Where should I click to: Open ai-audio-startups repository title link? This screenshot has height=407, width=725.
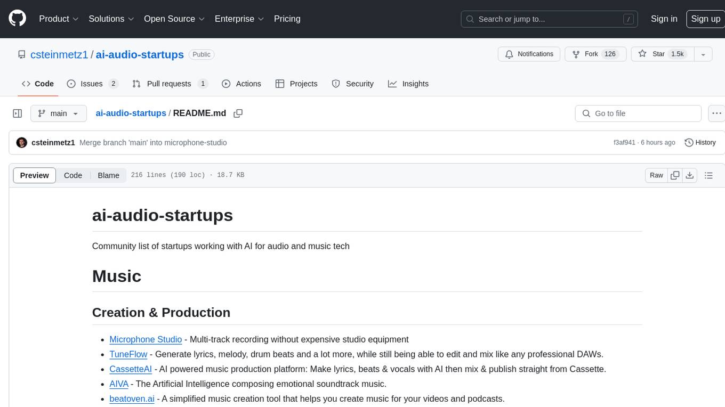point(140,54)
